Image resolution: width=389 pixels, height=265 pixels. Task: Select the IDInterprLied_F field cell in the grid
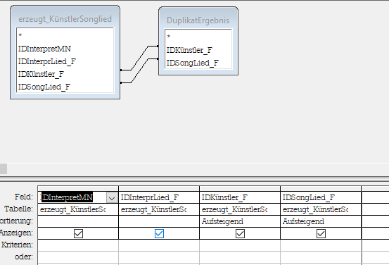click(x=159, y=197)
